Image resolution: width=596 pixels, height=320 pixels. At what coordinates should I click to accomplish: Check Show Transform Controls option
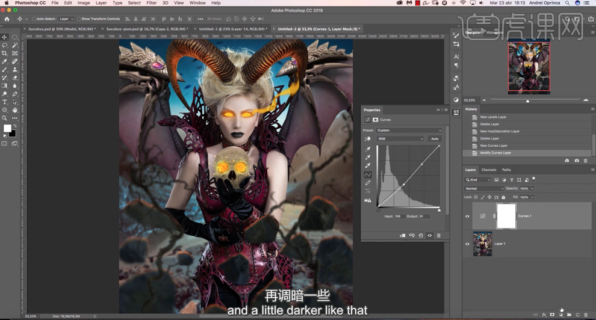pos(79,19)
